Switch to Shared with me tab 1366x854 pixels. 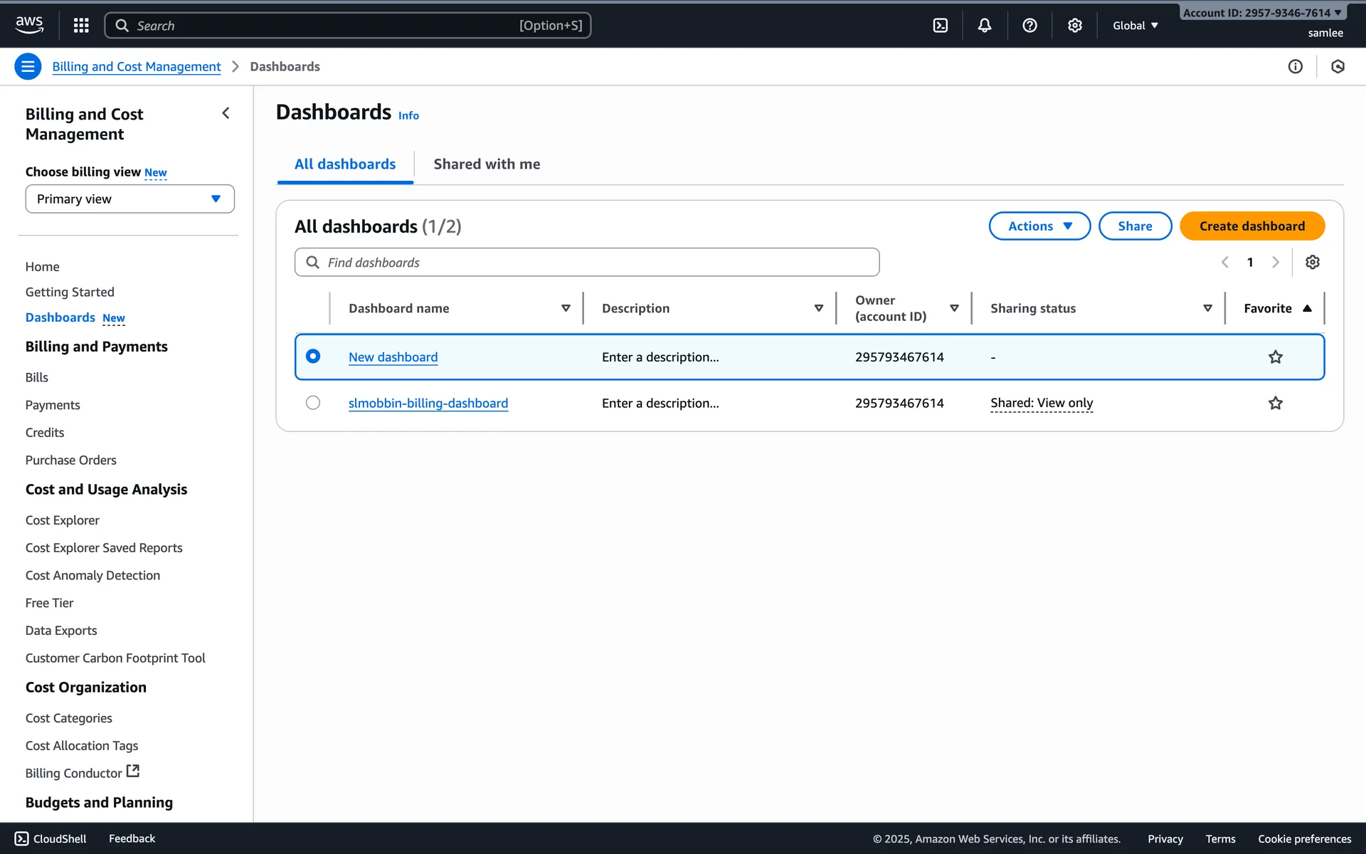click(x=487, y=164)
